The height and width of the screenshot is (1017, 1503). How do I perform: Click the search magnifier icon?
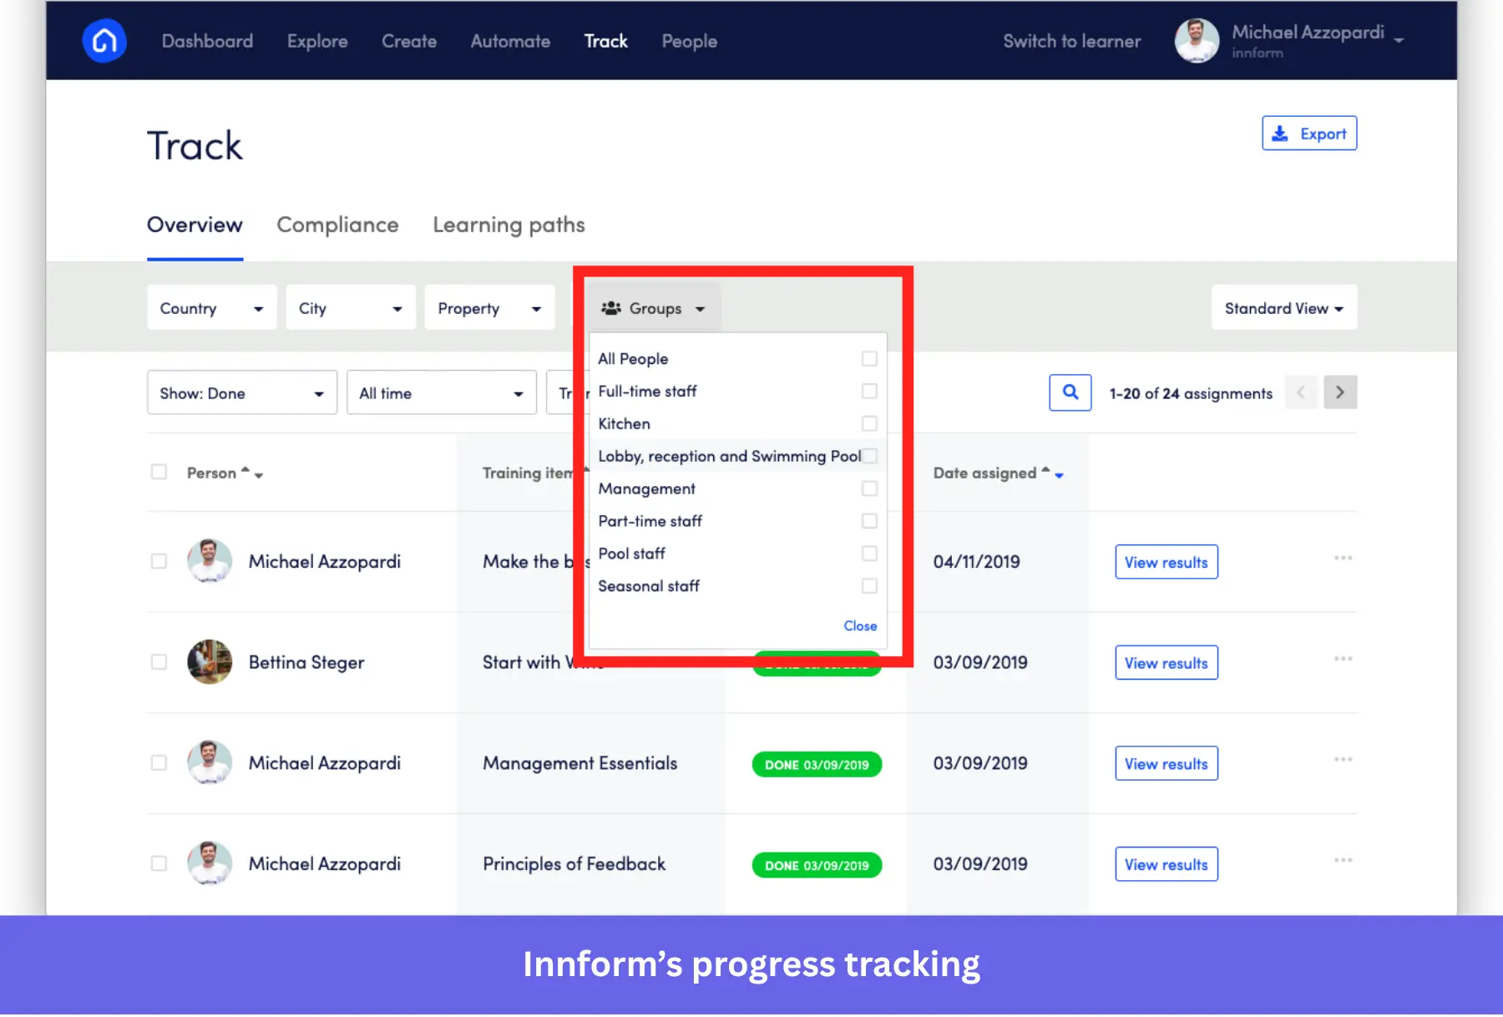[1070, 392]
